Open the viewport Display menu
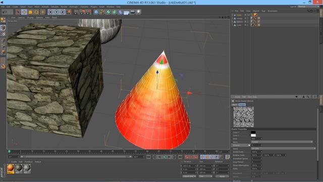The image size is (323, 182). tap(30, 18)
